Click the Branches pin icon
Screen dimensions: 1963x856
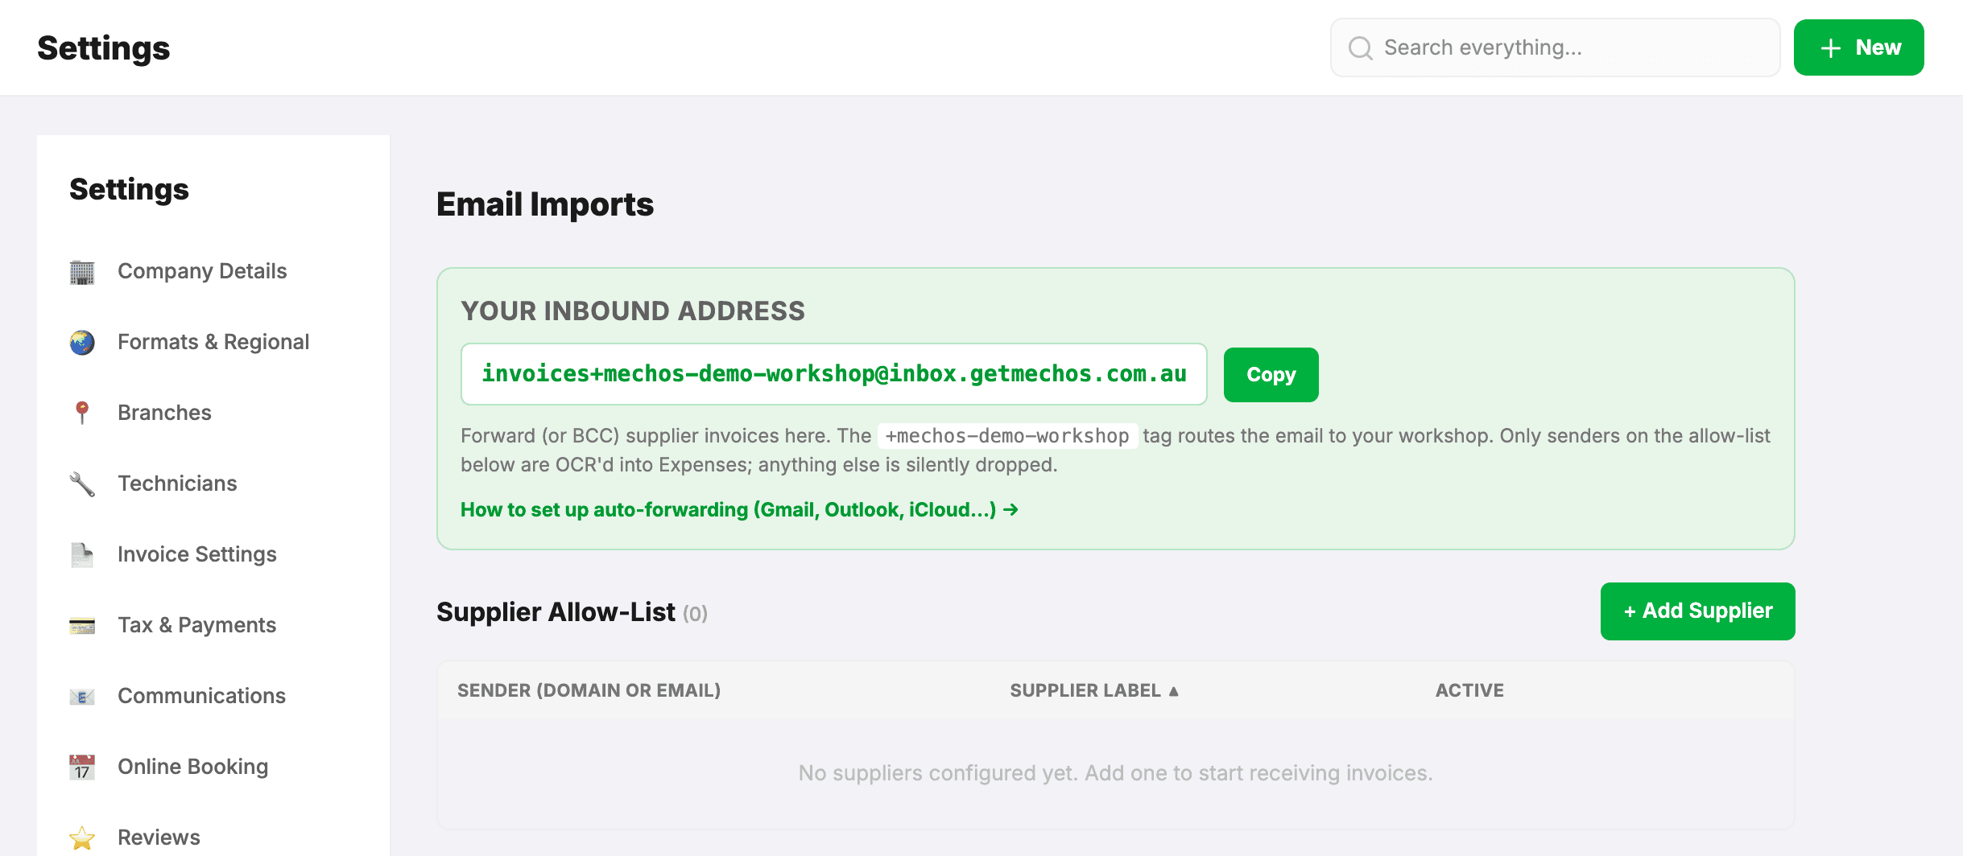click(82, 414)
